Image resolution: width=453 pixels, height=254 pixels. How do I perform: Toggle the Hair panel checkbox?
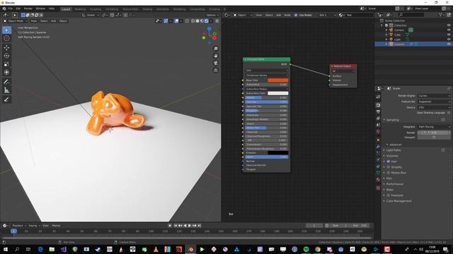coord(389,162)
